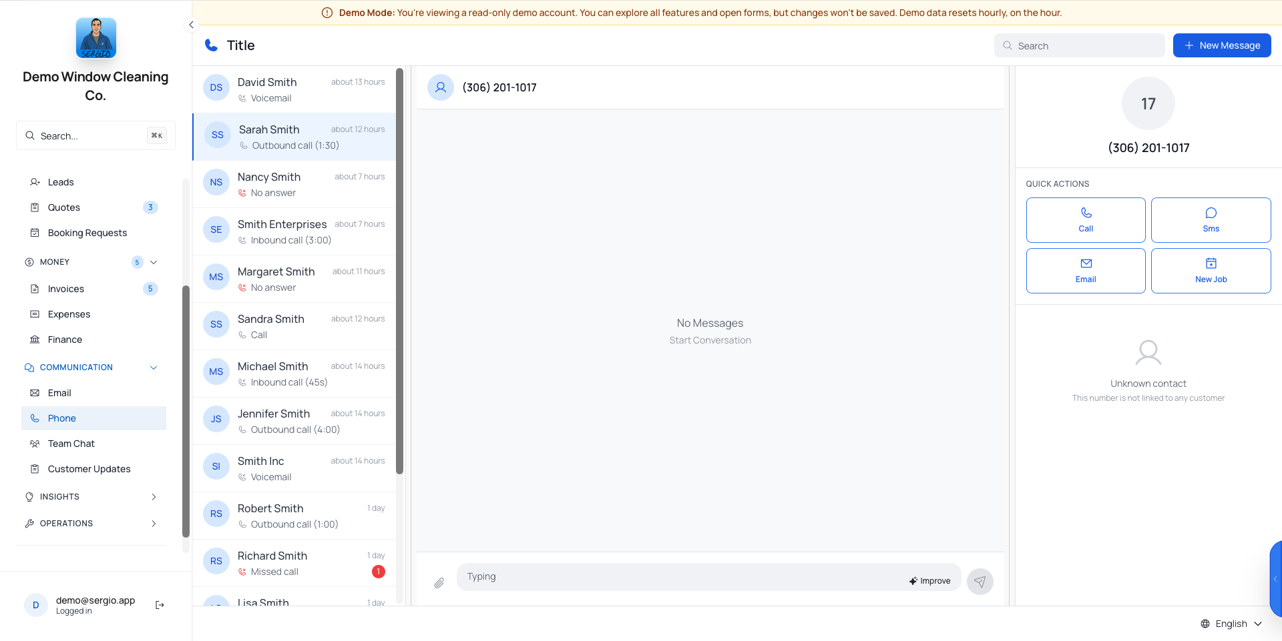Click the NS avatar for Nancy Smith
This screenshot has height=641, width=1282.
pos(216,182)
